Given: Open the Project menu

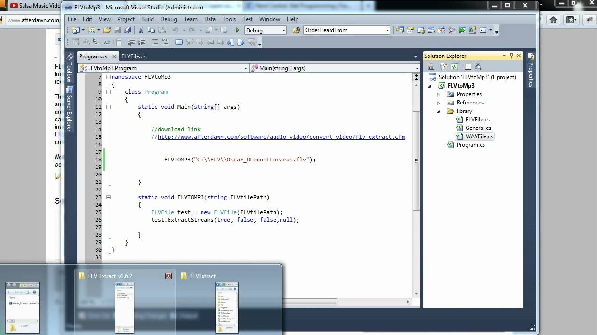Looking at the screenshot, I should click(x=126, y=19).
